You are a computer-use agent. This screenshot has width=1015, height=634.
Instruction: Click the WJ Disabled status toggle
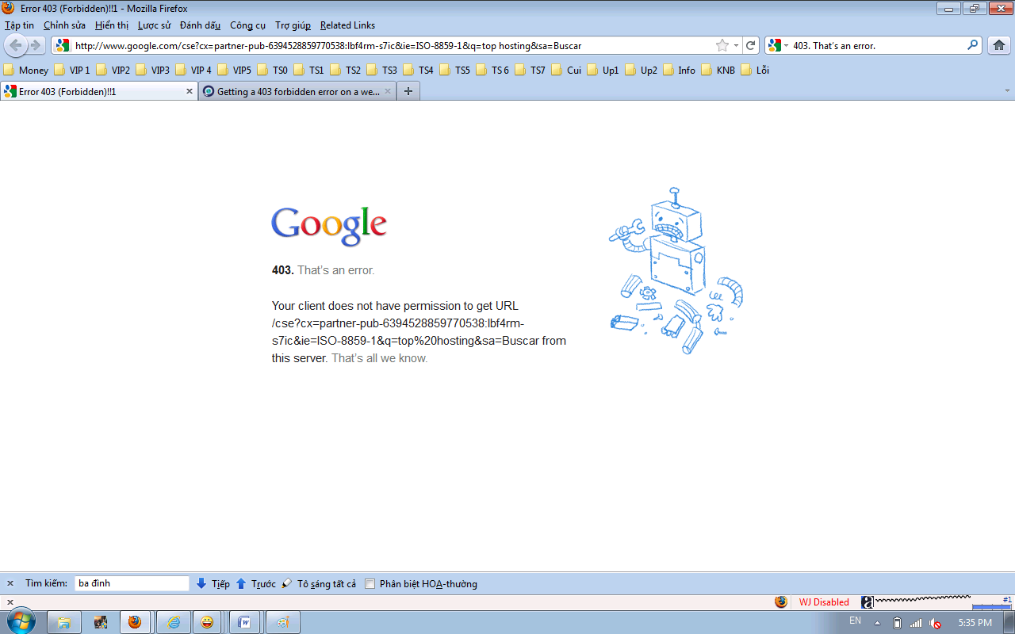point(823,602)
